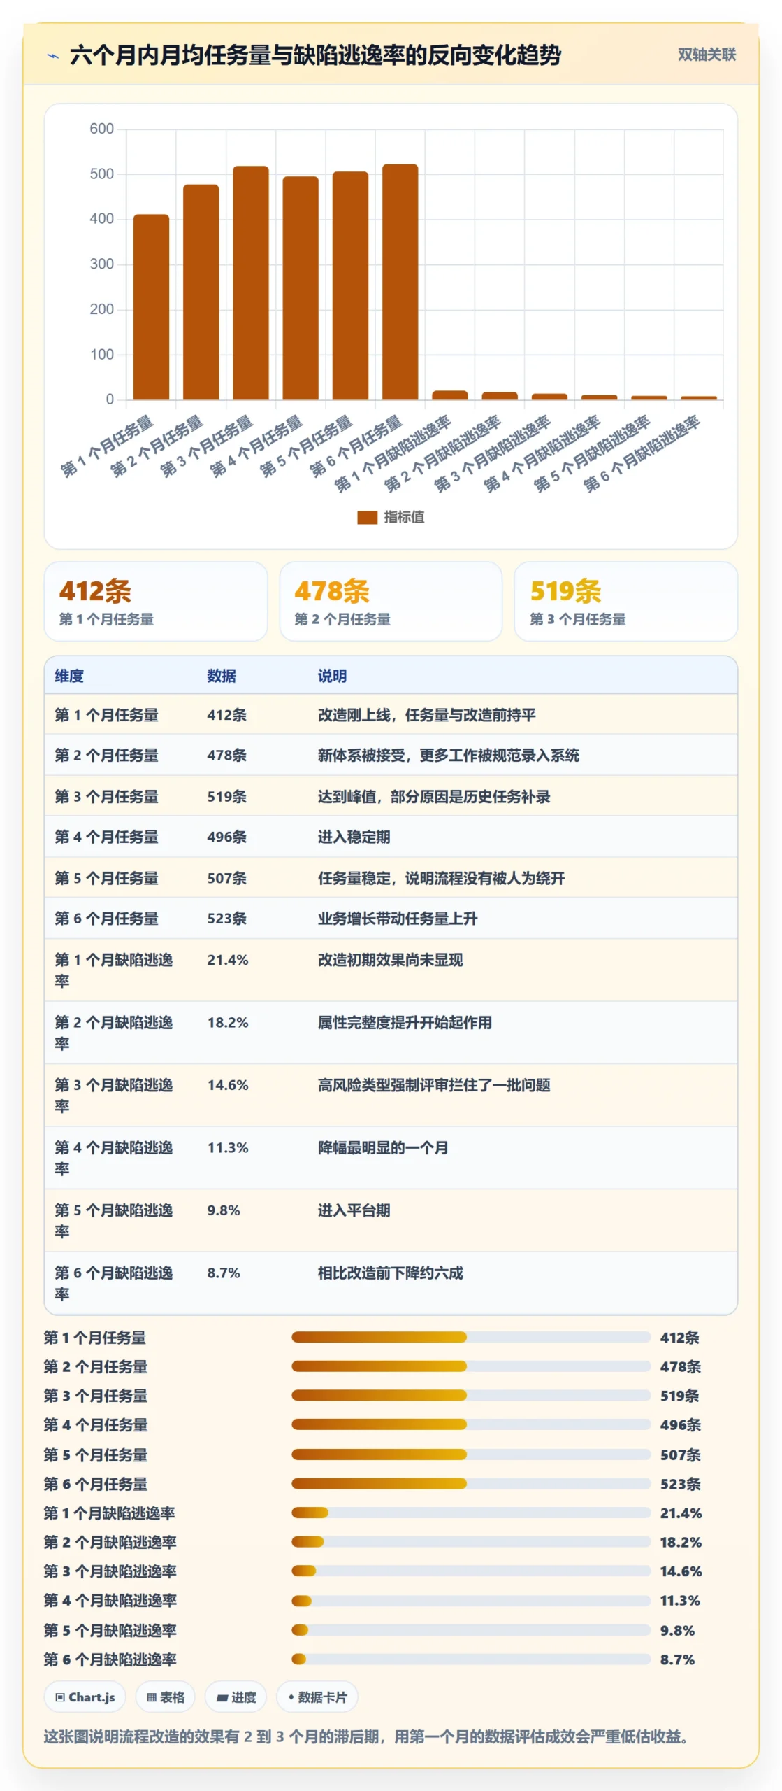Click the 9.8% value in the progress list
782x1791 pixels.
(x=677, y=1630)
